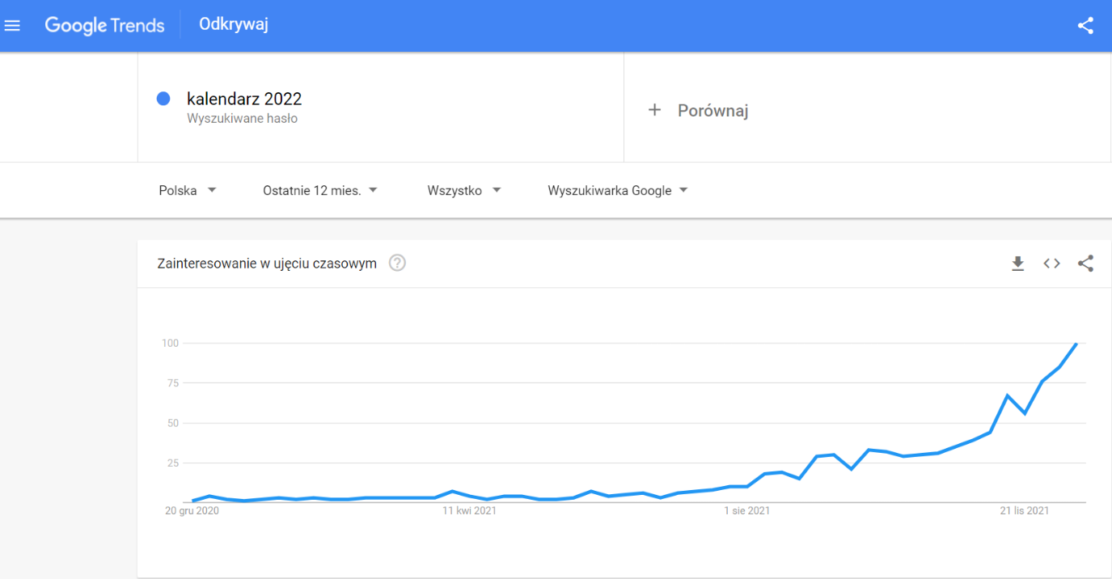This screenshot has width=1112, height=579.
Task: Click the plus icon next to Porównaj
Action: [x=655, y=110]
